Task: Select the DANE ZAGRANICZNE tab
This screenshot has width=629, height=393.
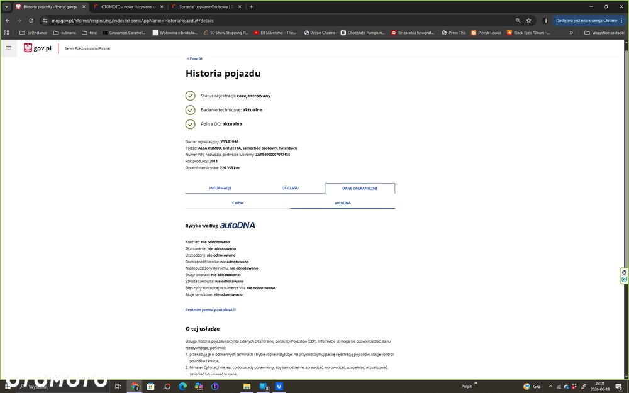Action: point(360,188)
